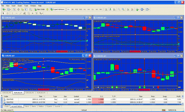Switch to bar chart icon

106,9
